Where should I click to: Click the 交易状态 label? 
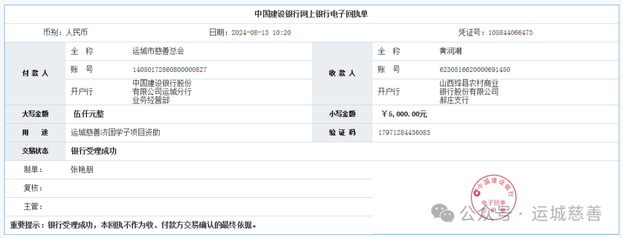tap(35, 151)
